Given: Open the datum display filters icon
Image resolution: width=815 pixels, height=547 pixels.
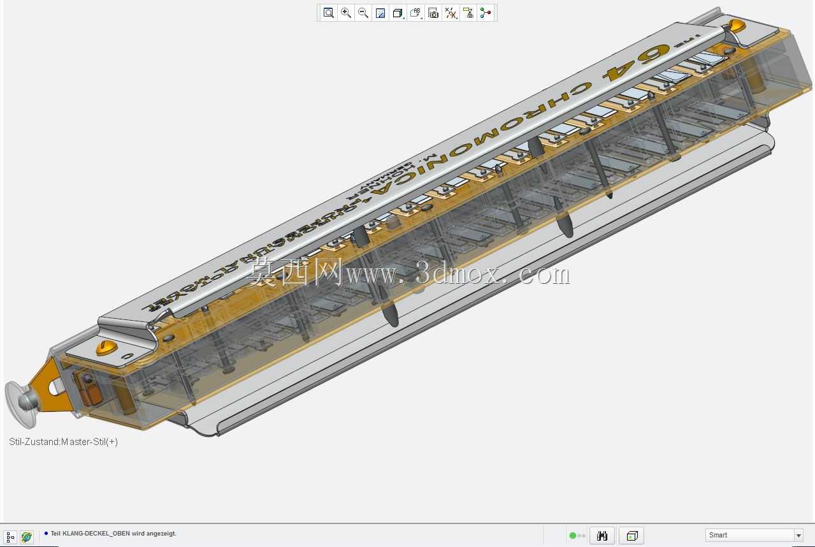Looking at the screenshot, I should coord(451,13).
